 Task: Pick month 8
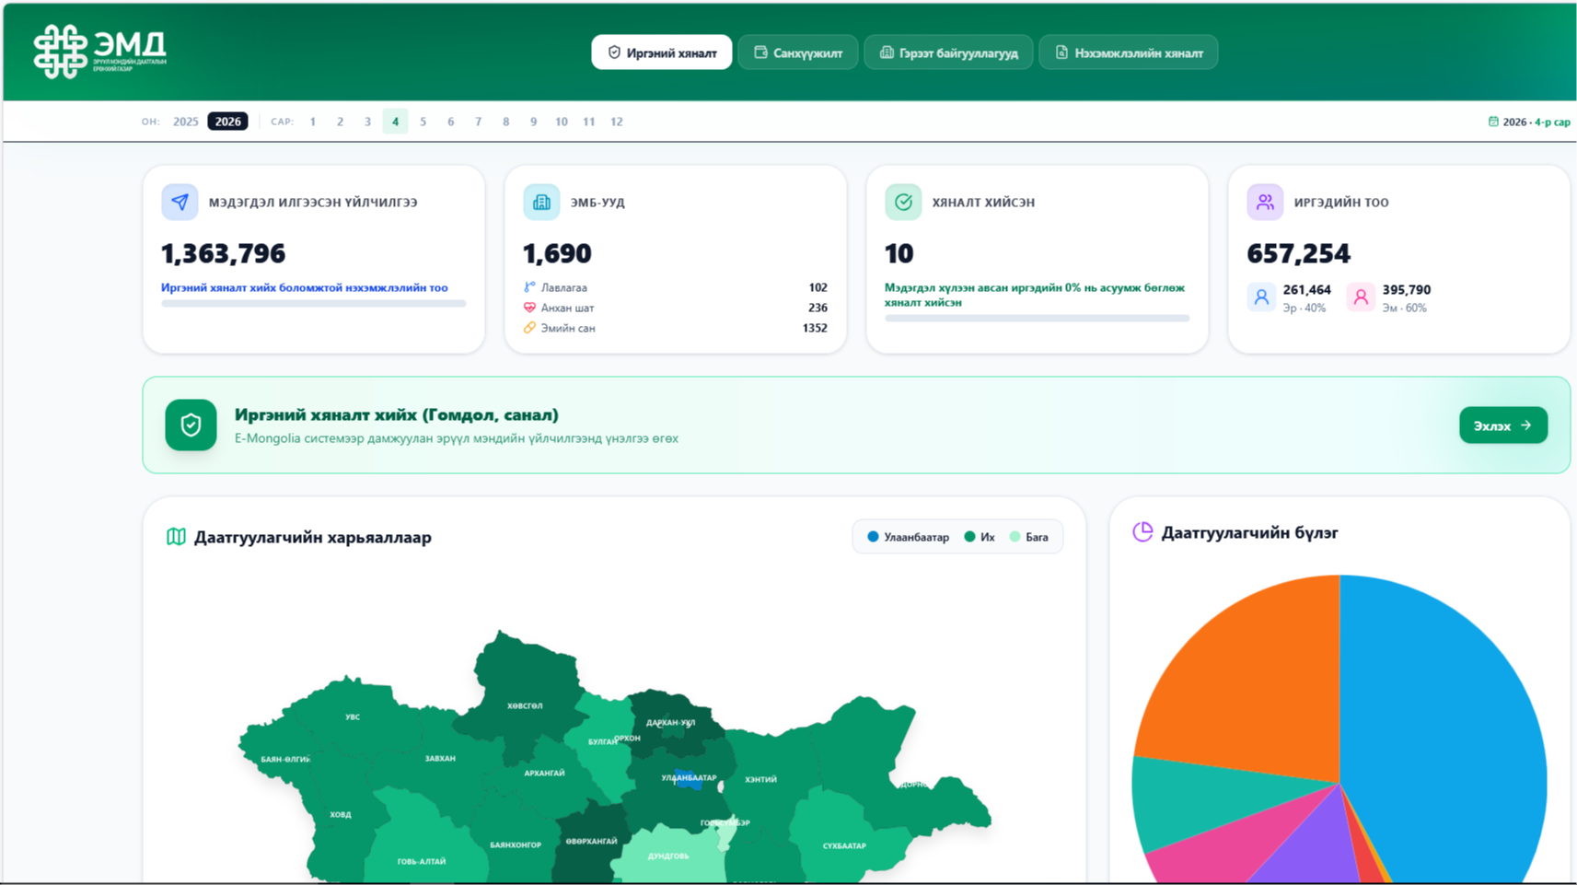click(x=506, y=122)
